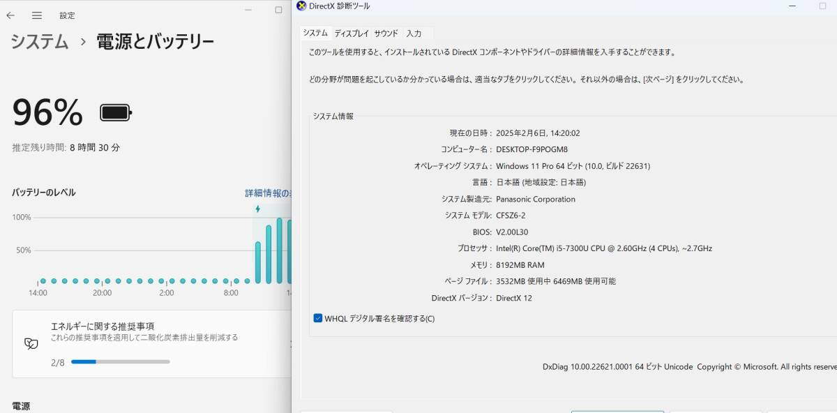The image size is (837, 413).
Task: Click the 推定残り時間 8 時間 30 分 text
Action: click(66, 148)
